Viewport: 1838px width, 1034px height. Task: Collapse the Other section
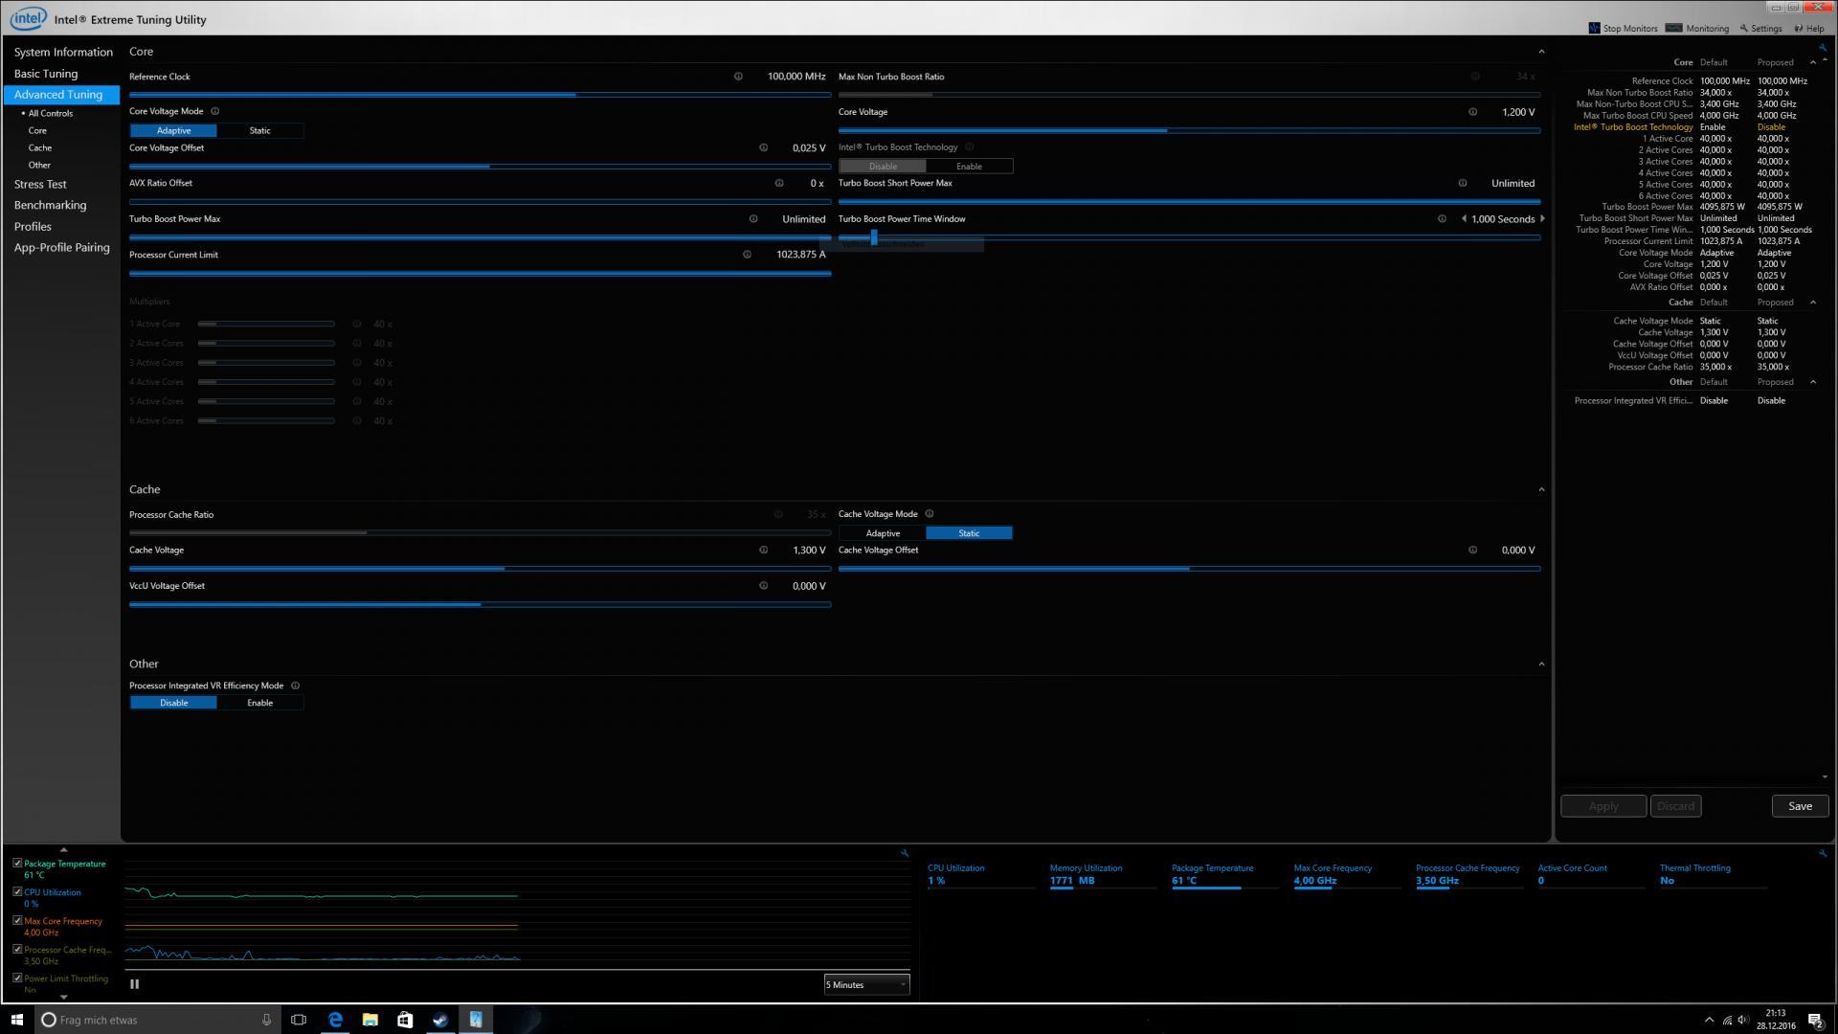(1541, 663)
